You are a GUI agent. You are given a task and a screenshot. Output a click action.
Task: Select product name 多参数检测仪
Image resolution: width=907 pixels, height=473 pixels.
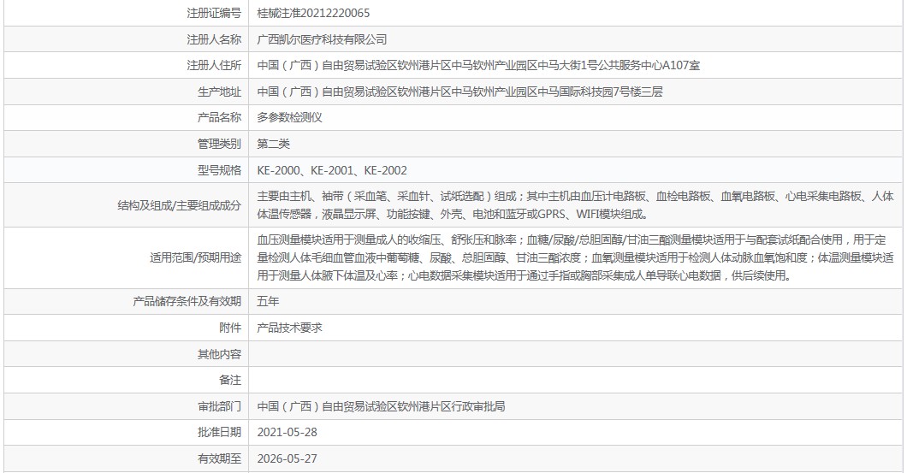[290, 117]
